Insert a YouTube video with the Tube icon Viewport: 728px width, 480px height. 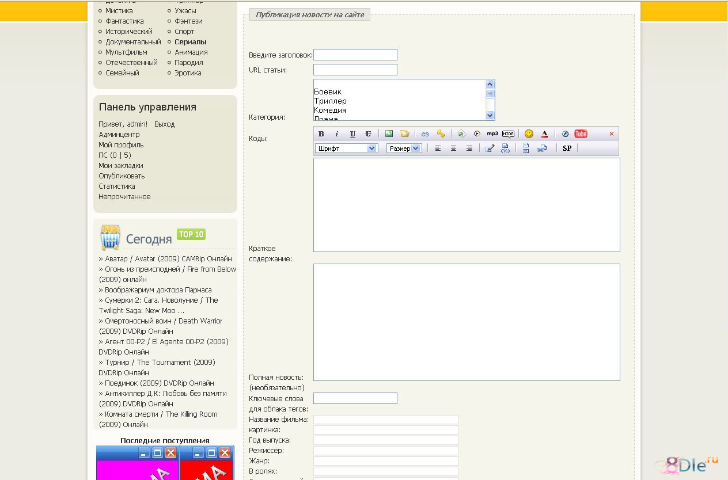click(x=581, y=134)
